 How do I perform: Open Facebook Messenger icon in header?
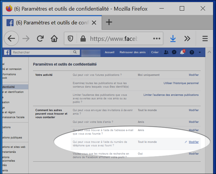coord(174,52)
